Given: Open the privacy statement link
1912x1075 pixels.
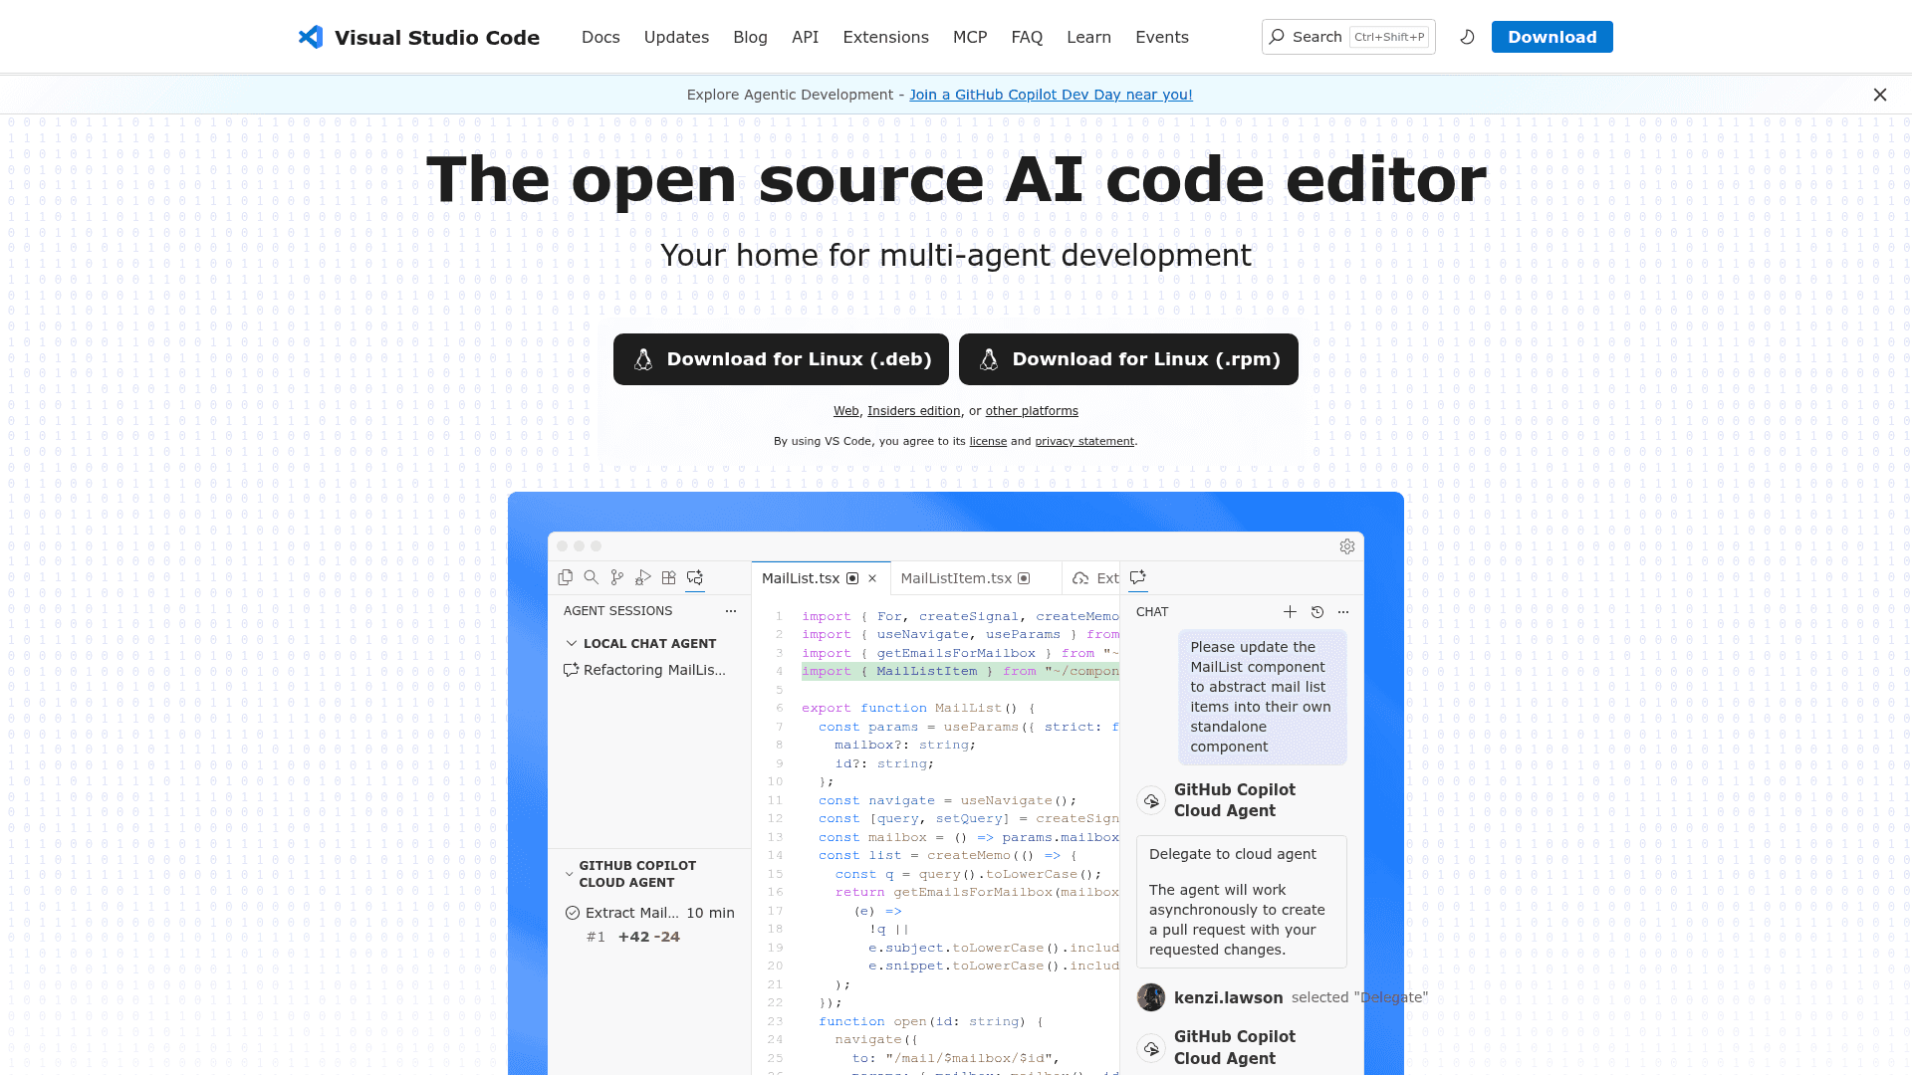Looking at the screenshot, I should [x=1084, y=441].
